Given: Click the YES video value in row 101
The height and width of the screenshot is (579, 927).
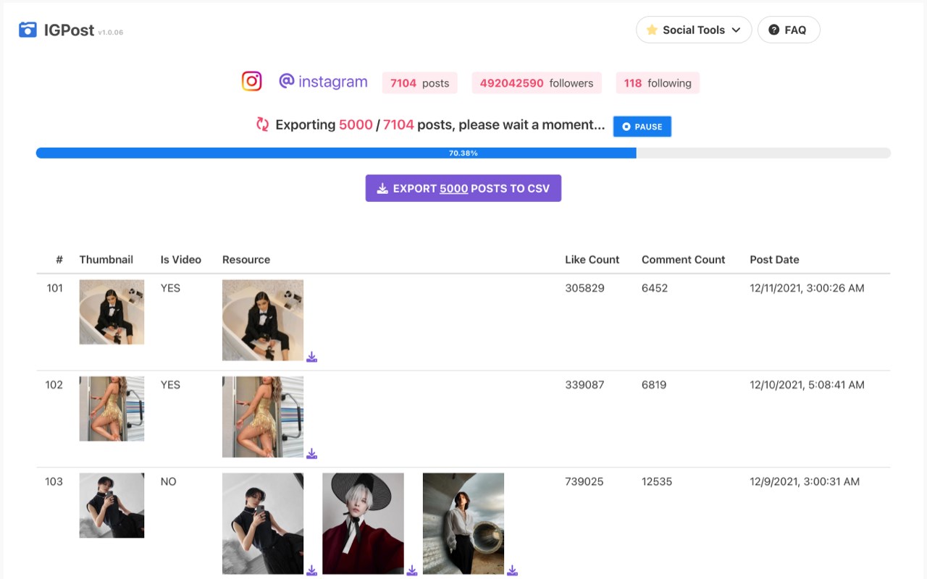Looking at the screenshot, I should coord(170,288).
